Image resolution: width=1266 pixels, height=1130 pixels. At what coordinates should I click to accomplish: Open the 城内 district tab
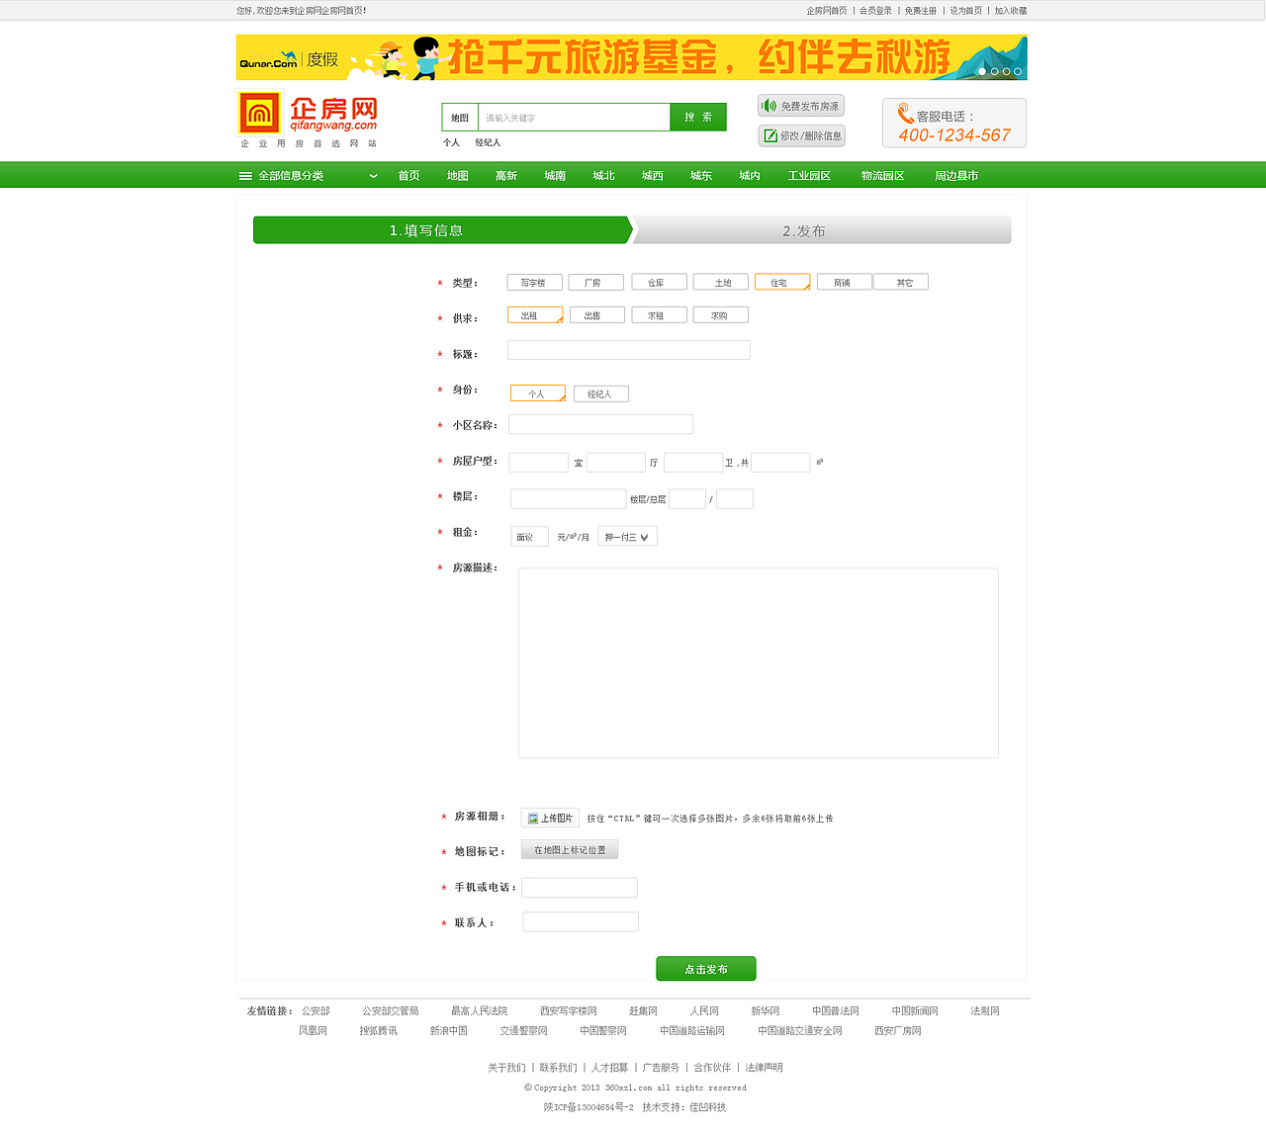click(x=750, y=176)
